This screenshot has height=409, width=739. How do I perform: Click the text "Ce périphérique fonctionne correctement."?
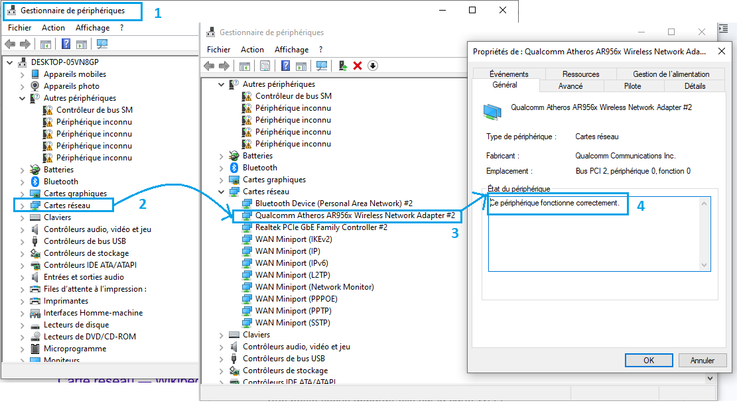tap(555, 203)
